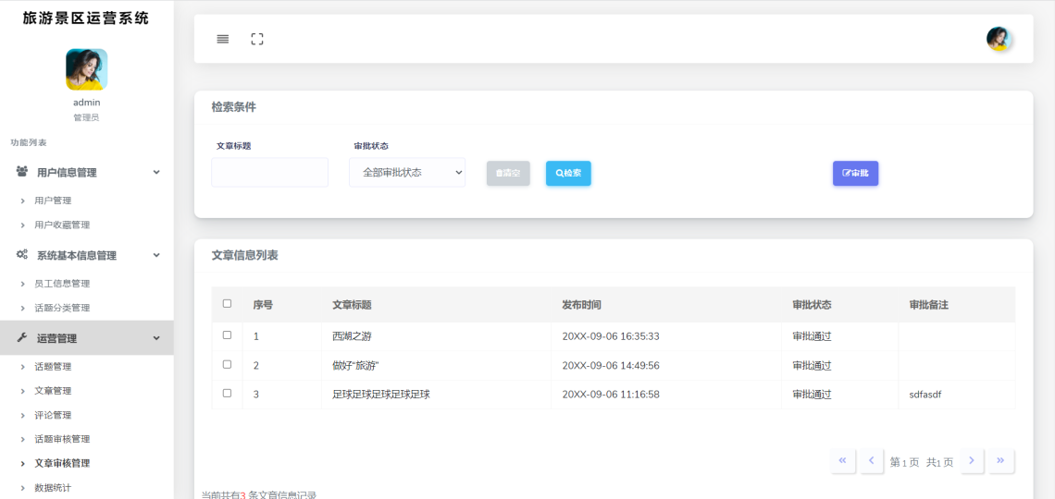1055x499 pixels.
Task: Open 文章管理 in the sidebar
Action: click(x=53, y=391)
